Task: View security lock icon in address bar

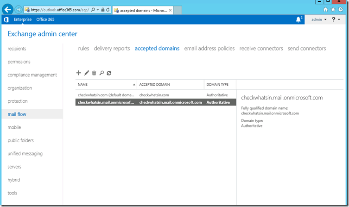Action: [102, 10]
